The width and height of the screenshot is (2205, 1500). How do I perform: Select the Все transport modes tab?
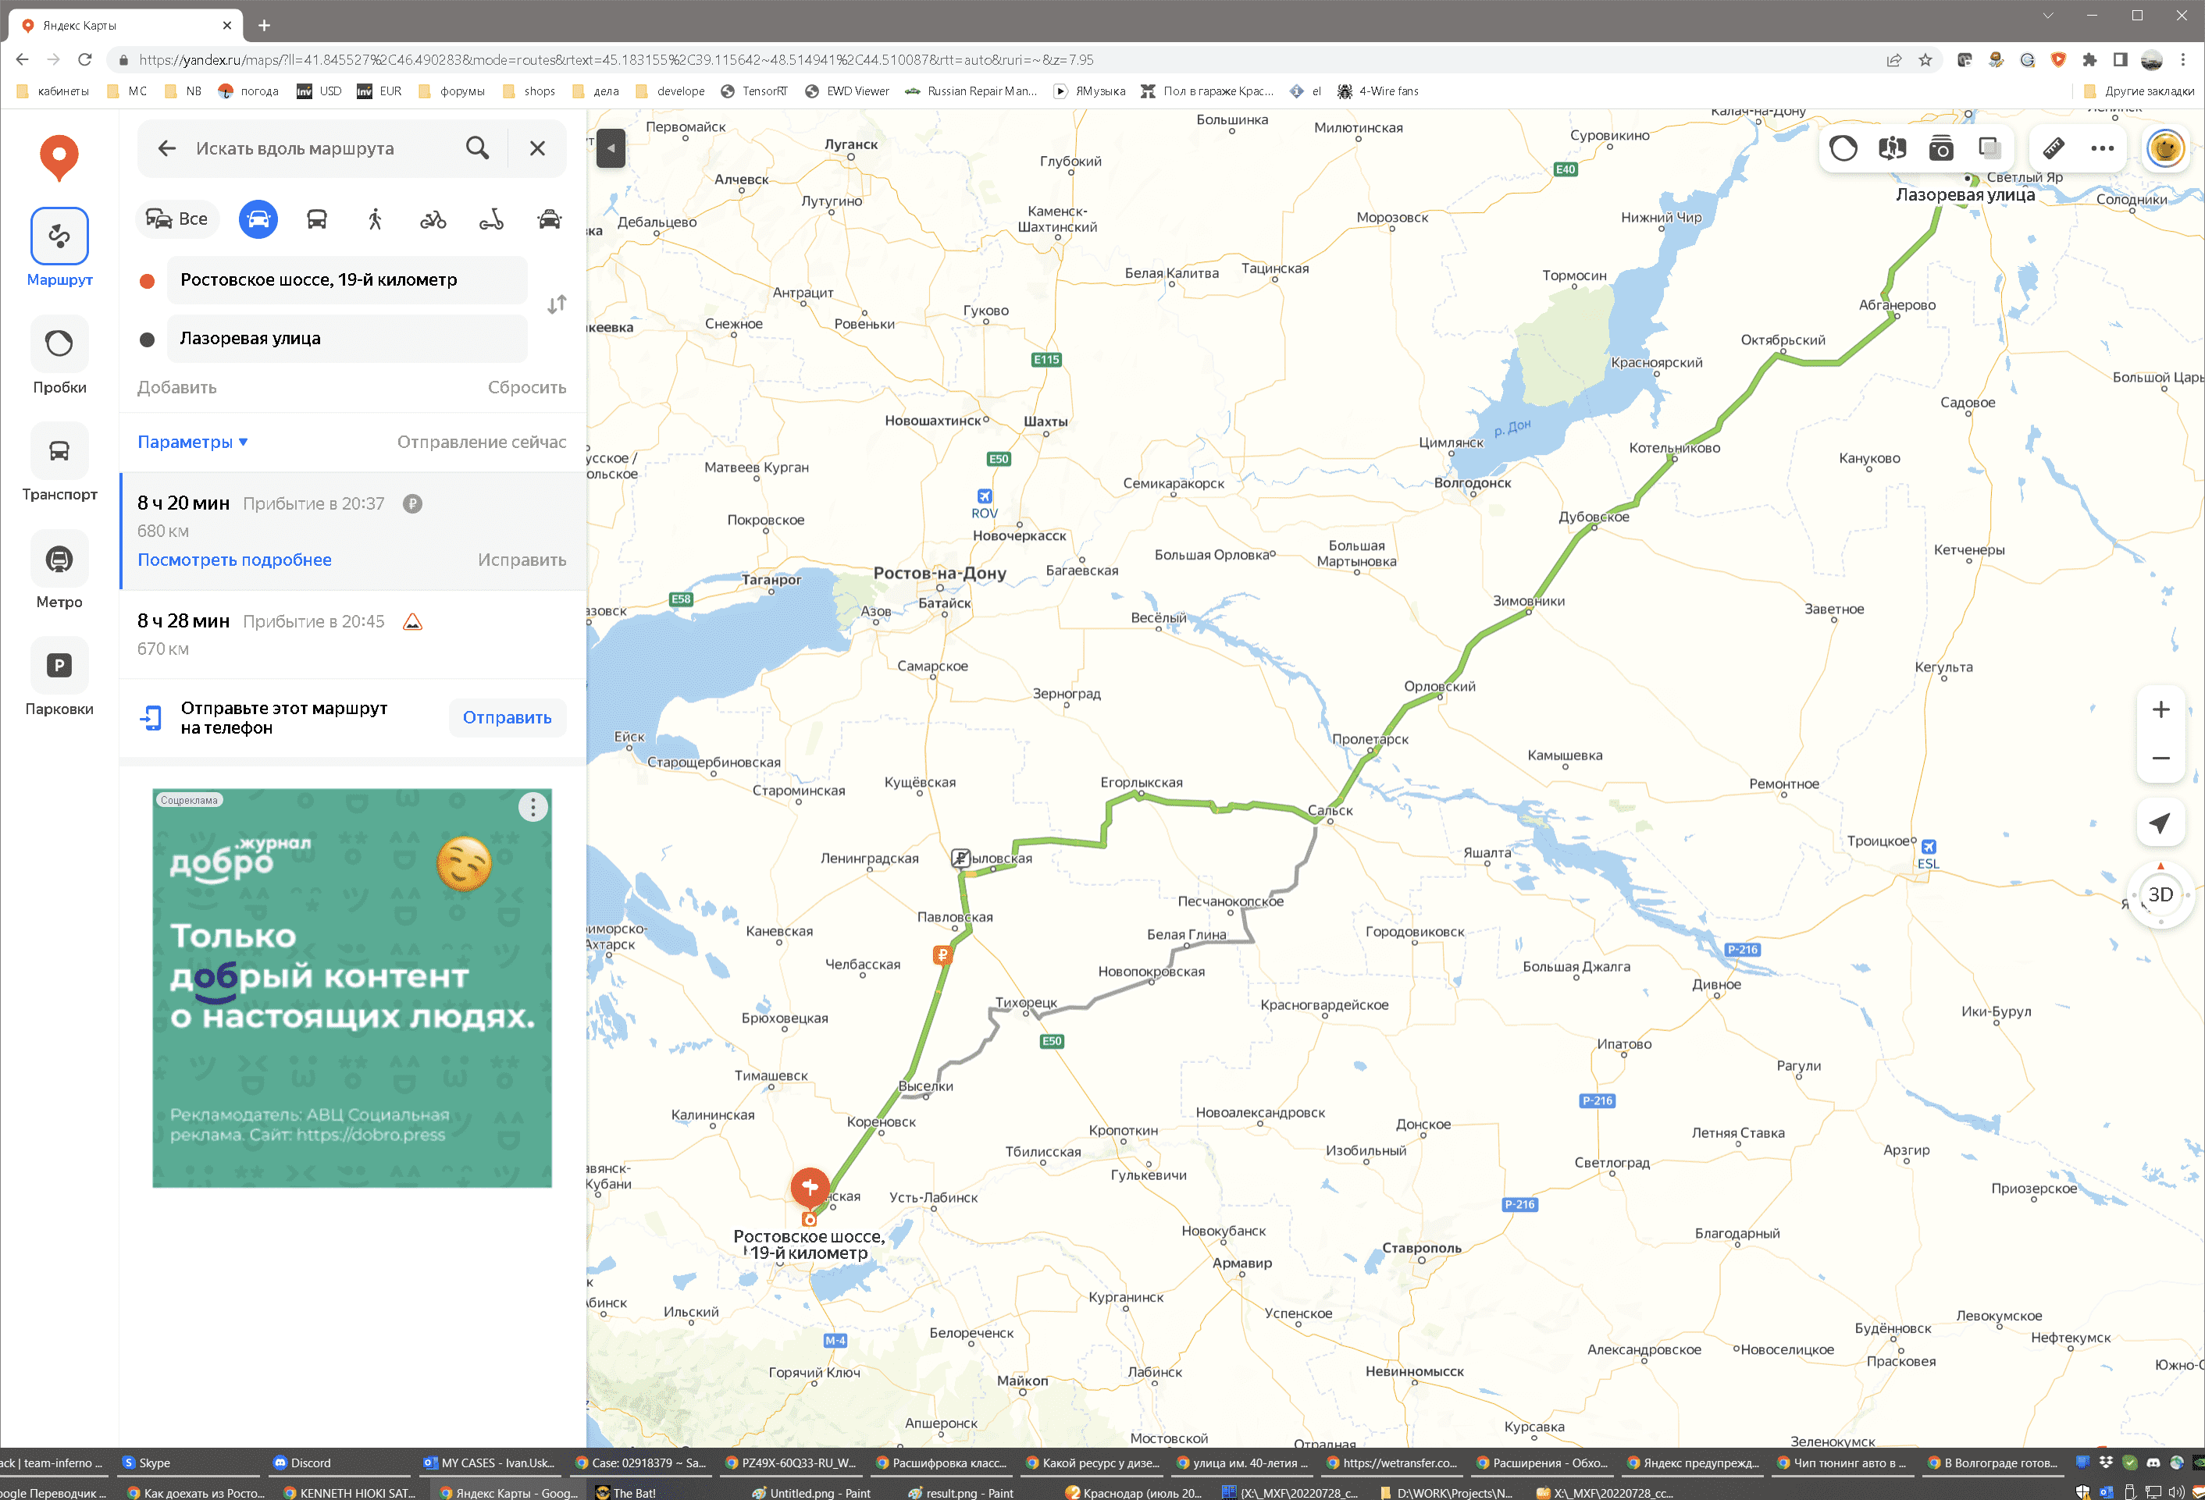coord(176,220)
